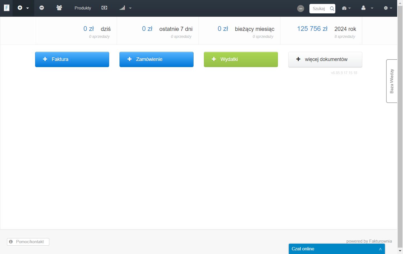Click the Fakturownia F logo icon

coord(7,8)
